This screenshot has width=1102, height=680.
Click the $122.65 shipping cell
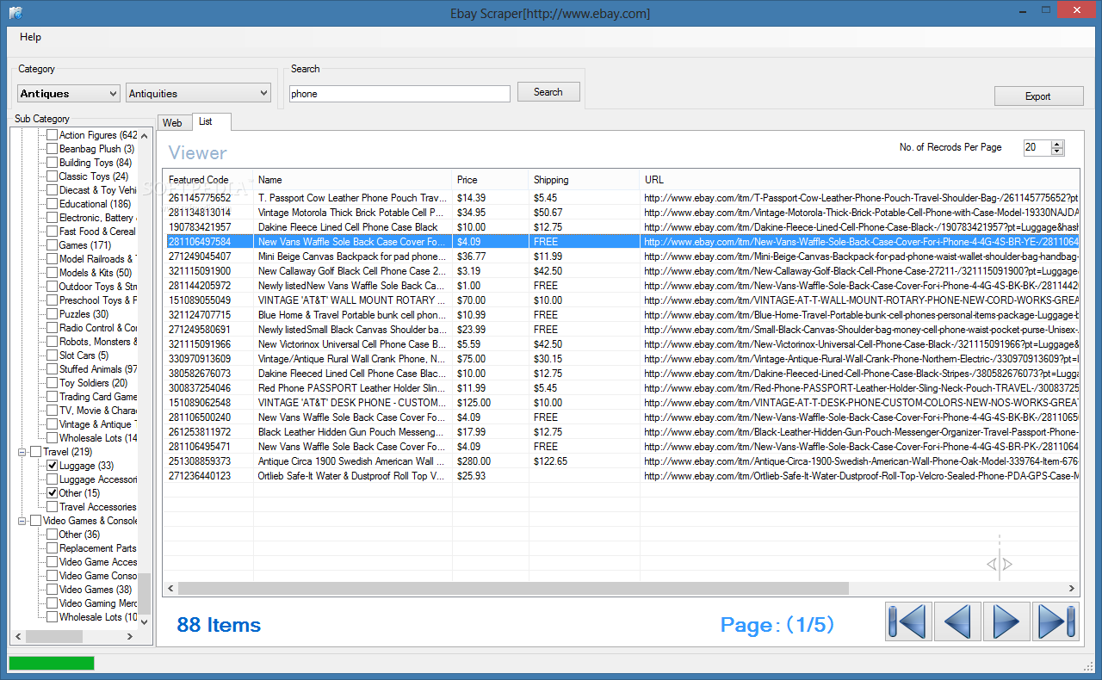584,461
